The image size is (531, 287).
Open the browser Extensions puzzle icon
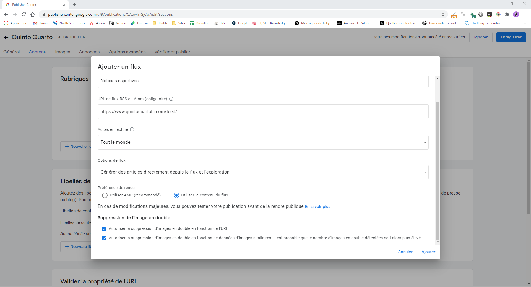[x=507, y=14]
